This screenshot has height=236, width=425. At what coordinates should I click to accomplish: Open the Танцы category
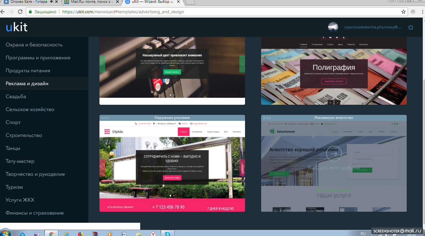click(13, 148)
